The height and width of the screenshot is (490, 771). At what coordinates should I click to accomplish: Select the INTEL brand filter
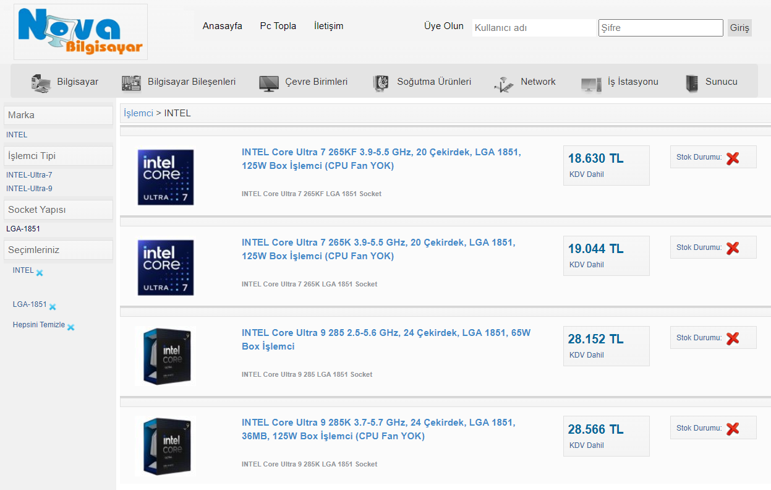click(17, 135)
